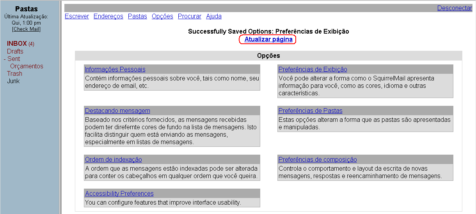This screenshot has width=476, height=214.
Task: Click the Check Mail link
Action: 26,29
